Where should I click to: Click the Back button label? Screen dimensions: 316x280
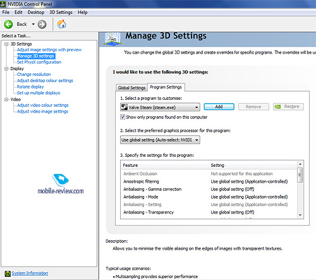[x=21, y=24]
